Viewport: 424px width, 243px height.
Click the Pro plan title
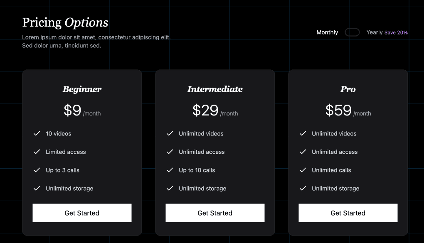click(x=348, y=89)
